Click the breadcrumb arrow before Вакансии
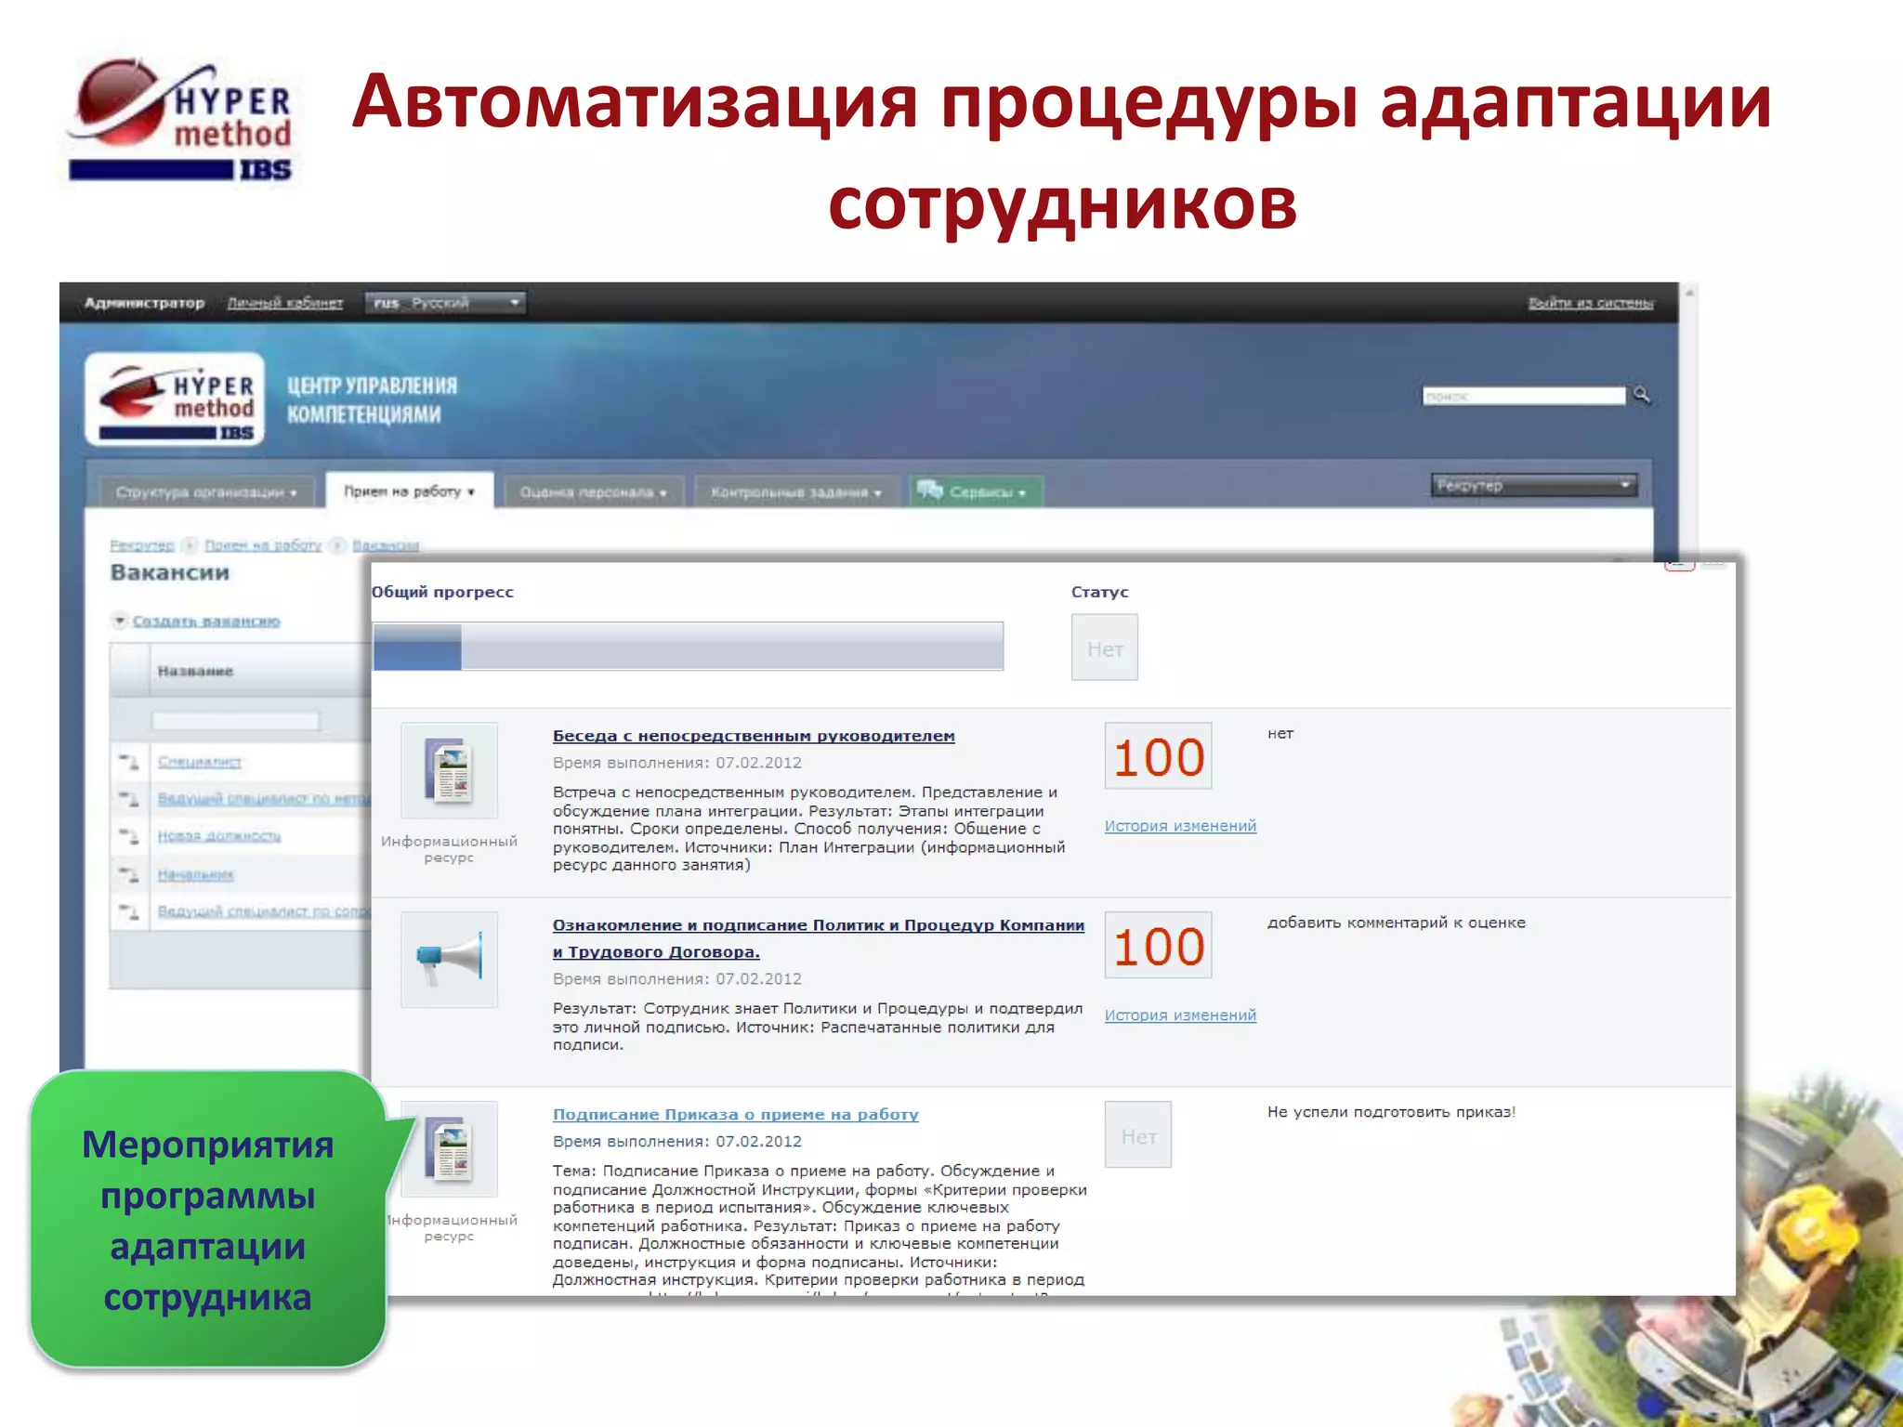 [337, 545]
